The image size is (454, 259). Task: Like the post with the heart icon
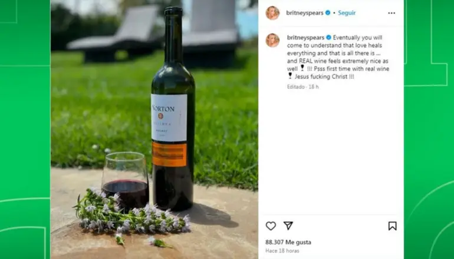coord(271,226)
